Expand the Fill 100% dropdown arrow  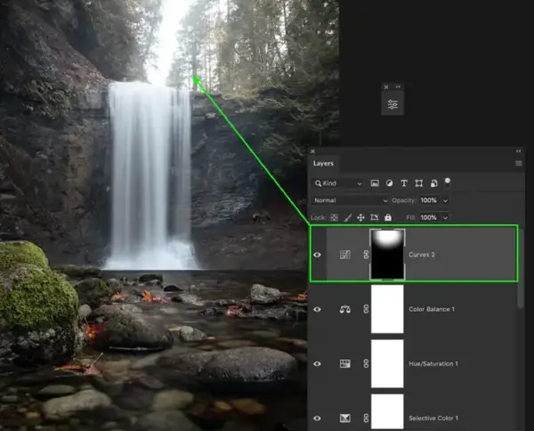click(445, 217)
